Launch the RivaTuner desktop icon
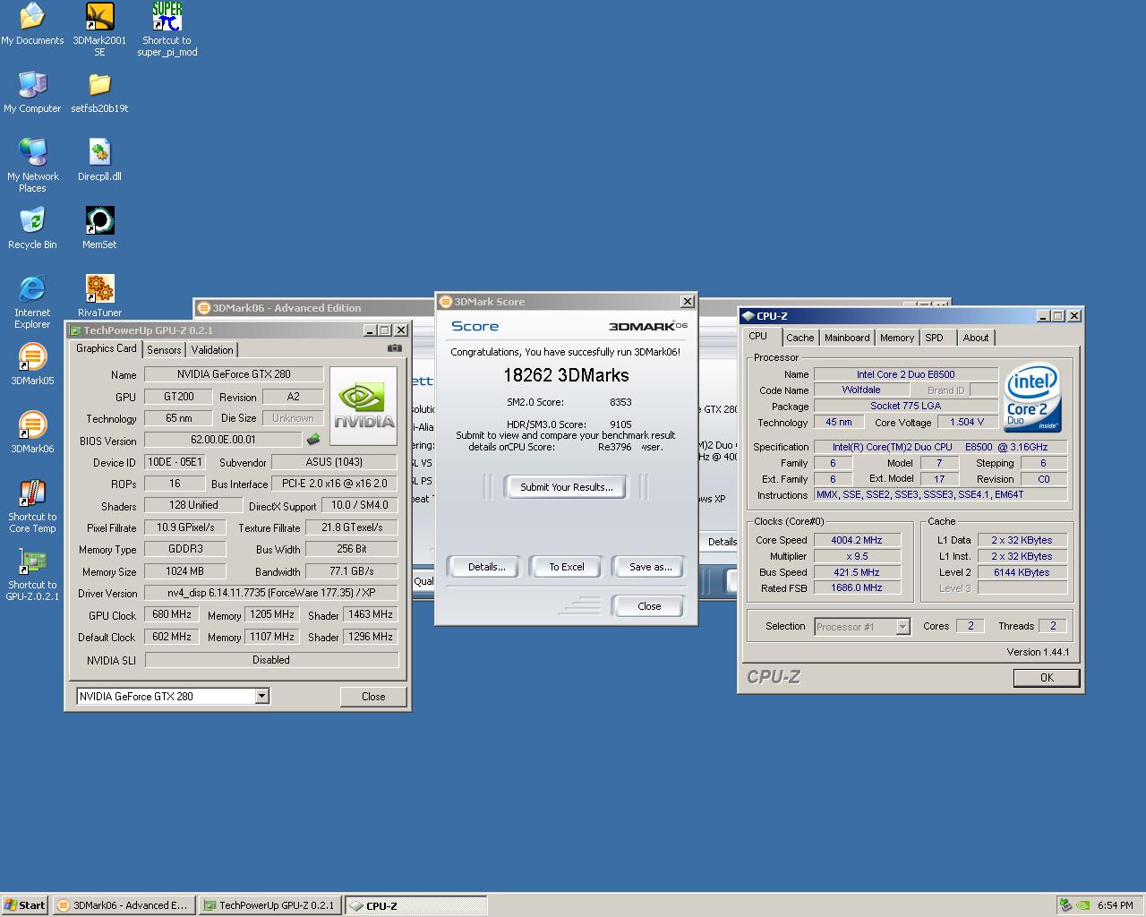This screenshot has width=1146, height=917. [99, 296]
